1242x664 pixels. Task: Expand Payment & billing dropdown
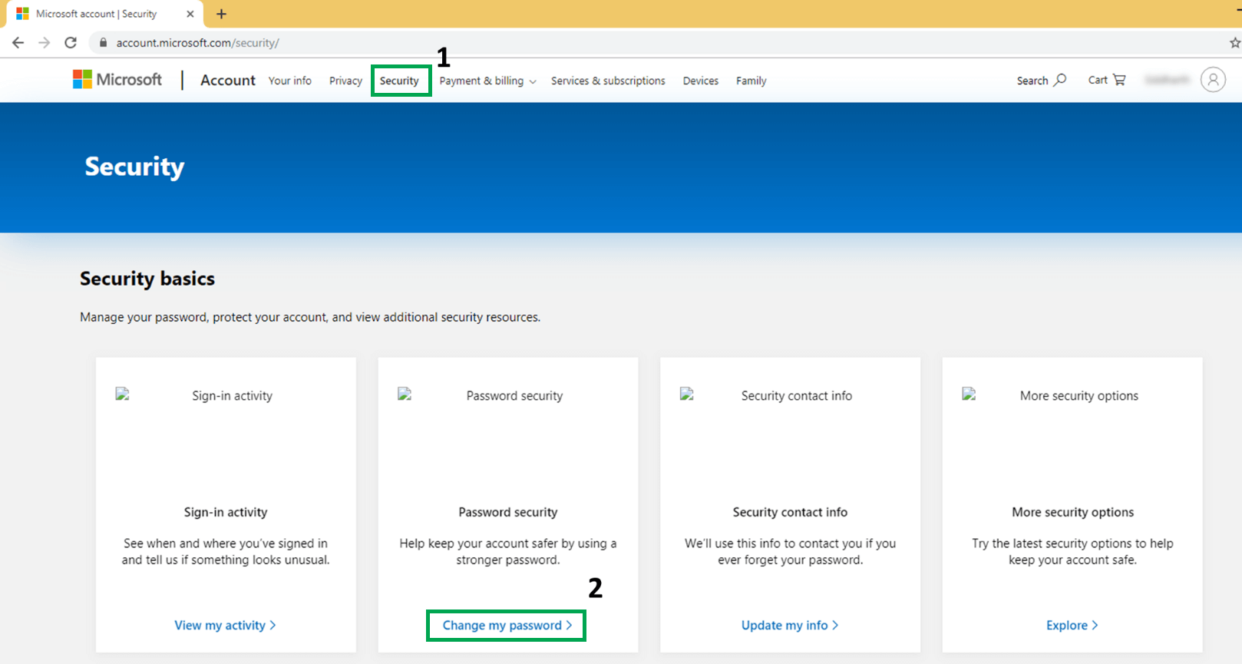click(487, 81)
